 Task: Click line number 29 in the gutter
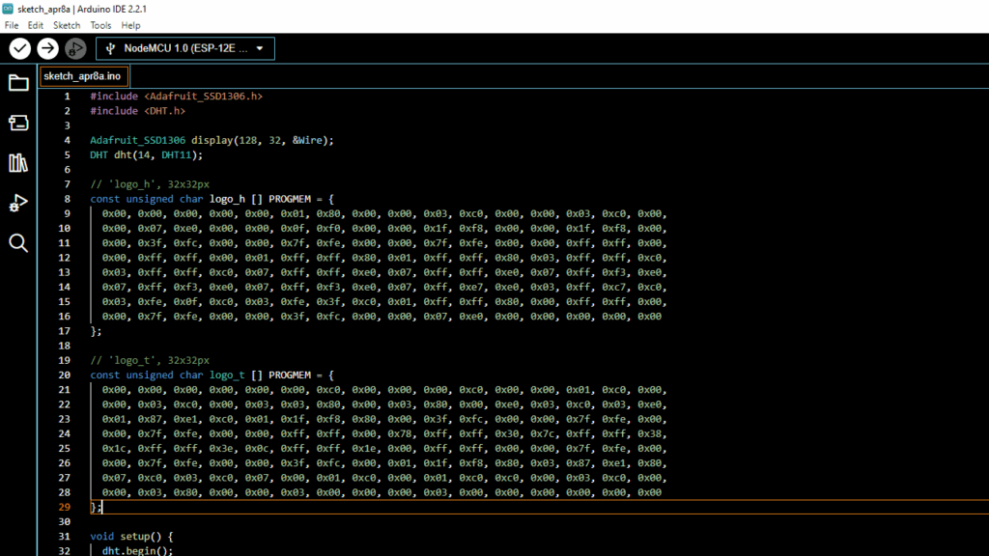[x=65, y=508]
